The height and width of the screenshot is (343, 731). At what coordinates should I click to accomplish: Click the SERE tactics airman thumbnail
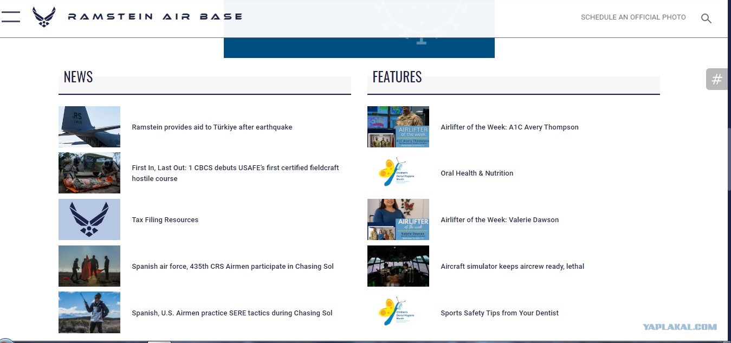click(89, 313)
